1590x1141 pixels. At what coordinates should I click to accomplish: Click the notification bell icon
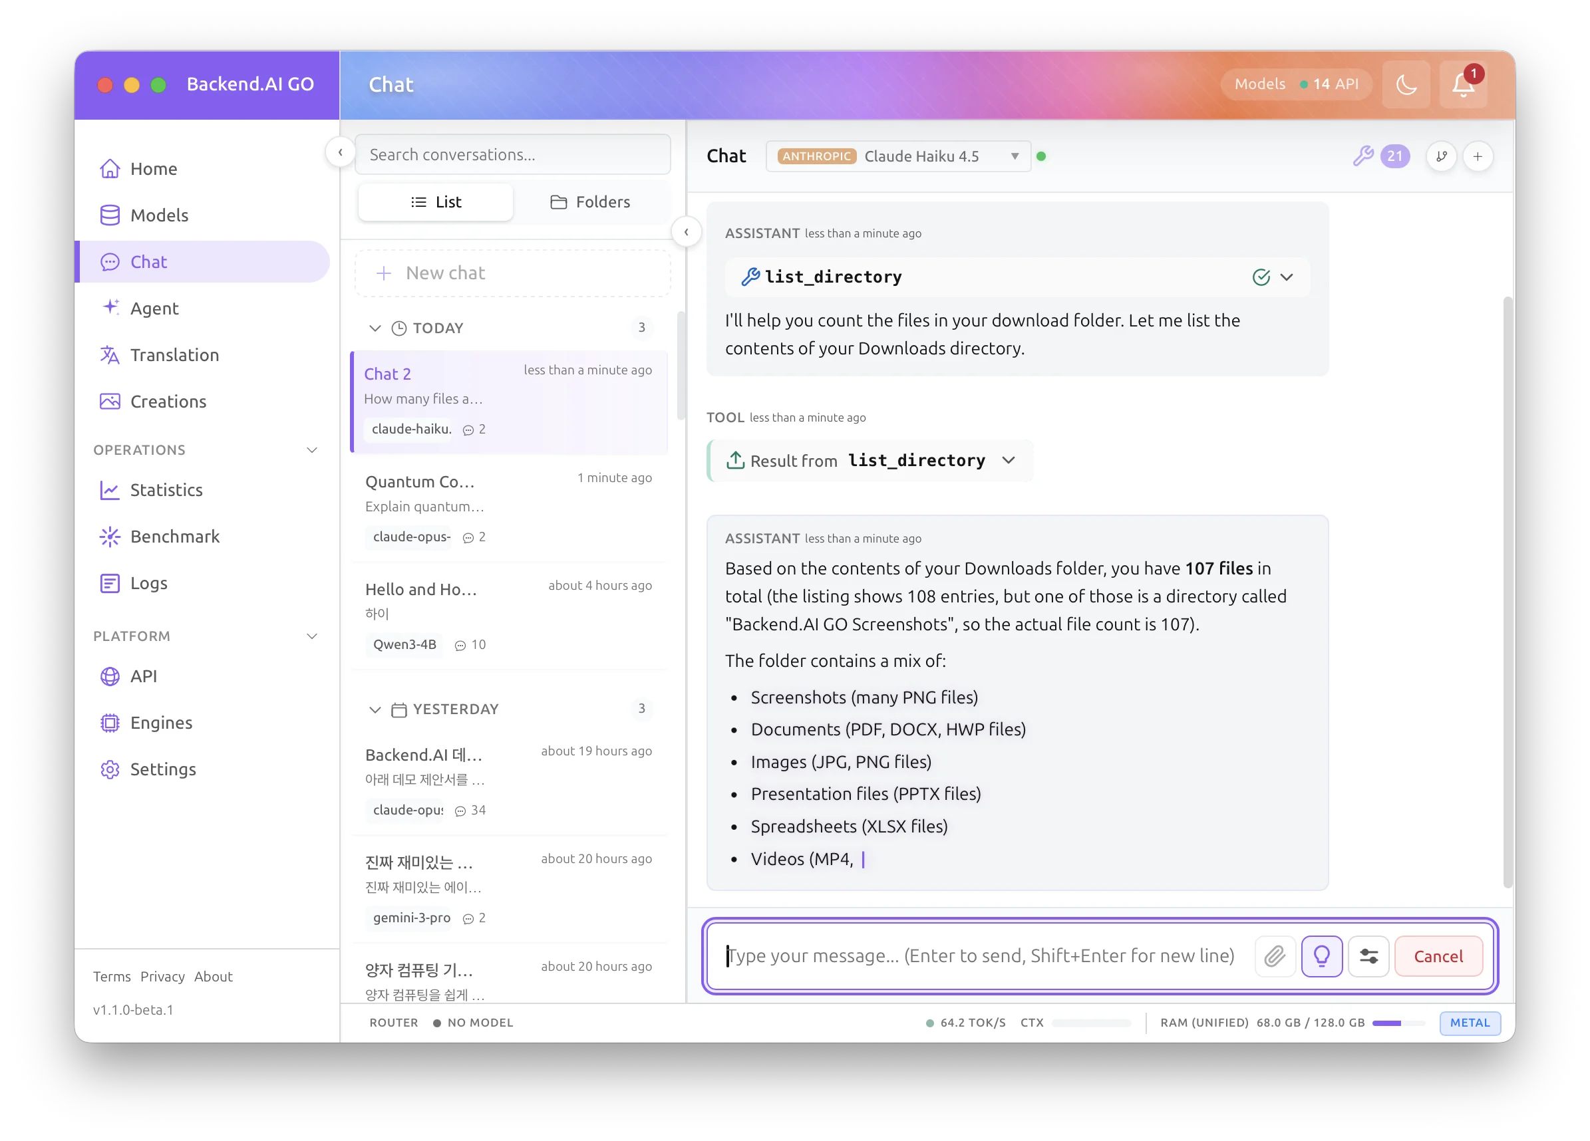(1462, 85)
